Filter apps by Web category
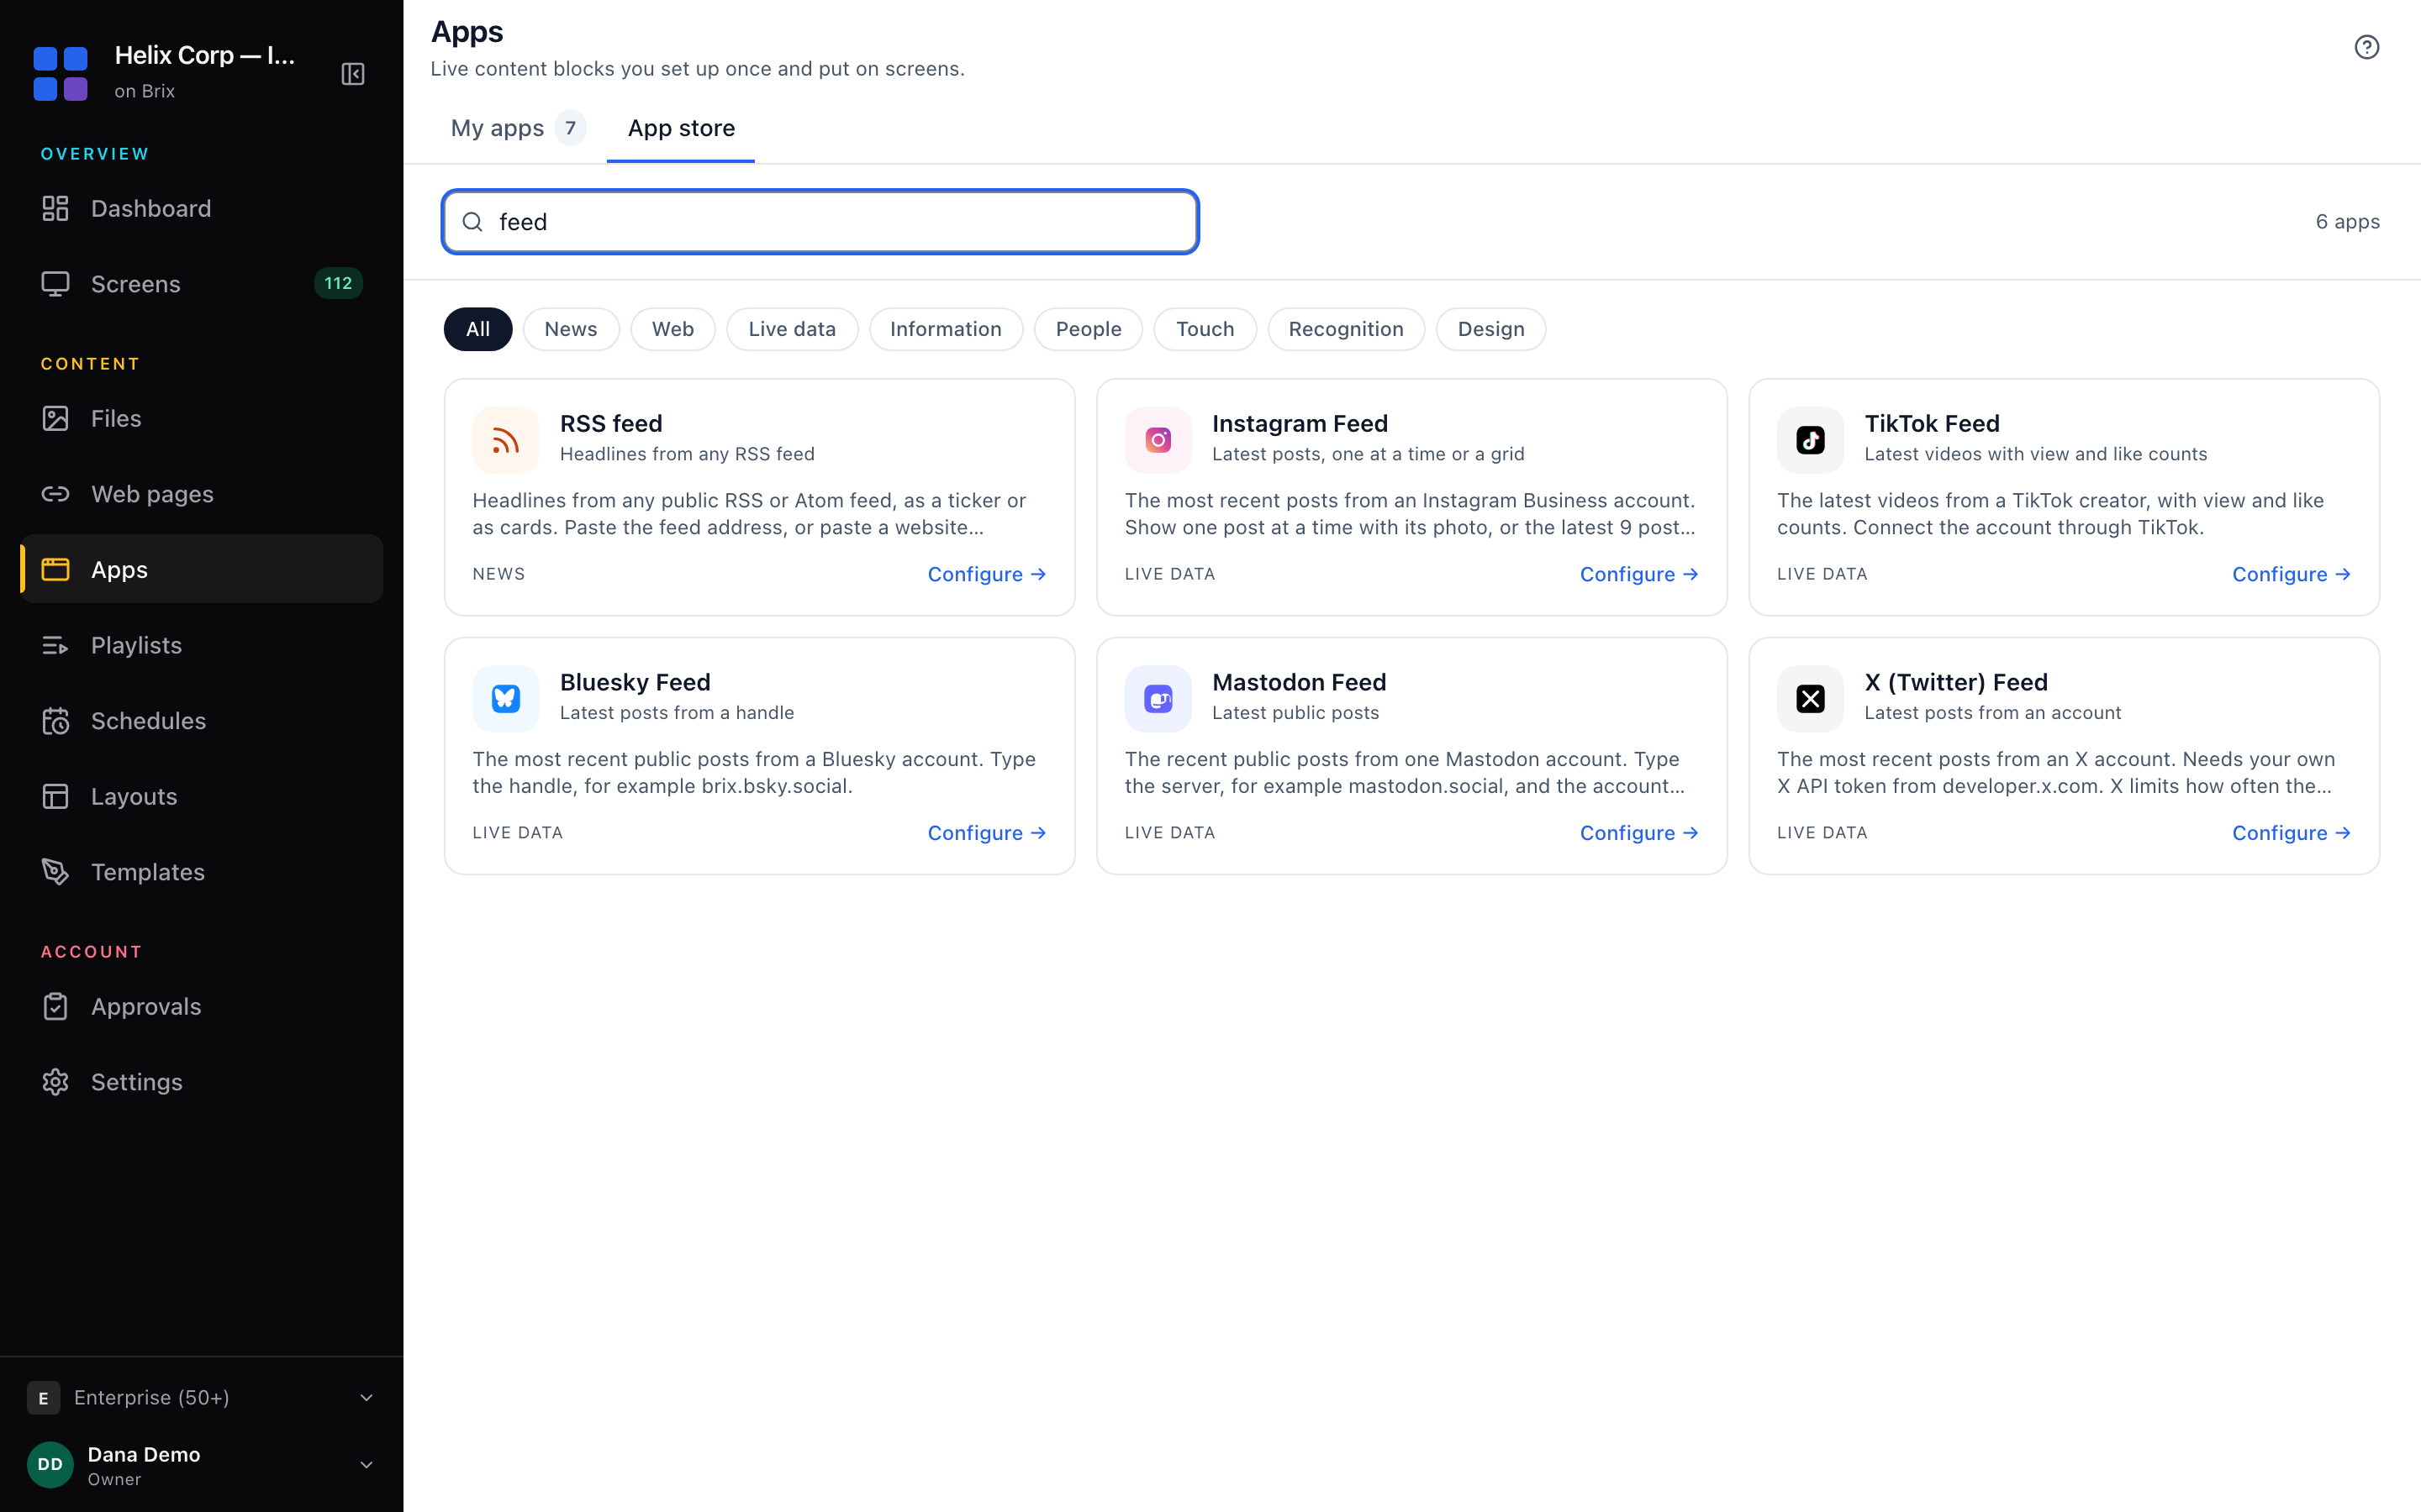The width and height of the screenshot is (2421, 1512). 673,329
